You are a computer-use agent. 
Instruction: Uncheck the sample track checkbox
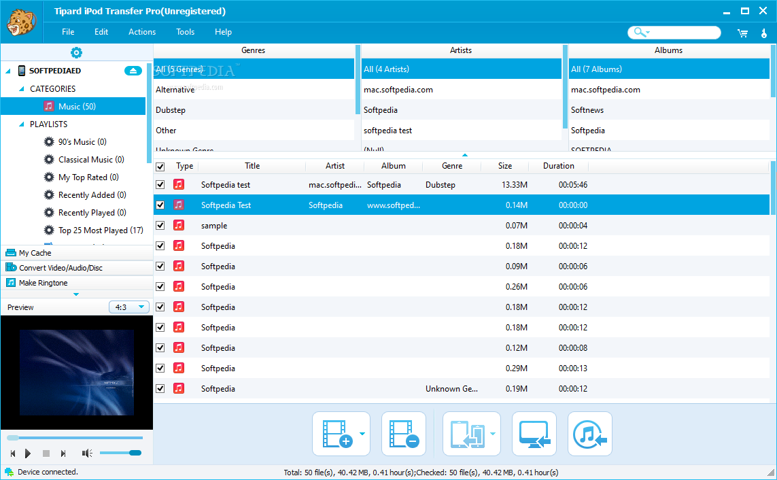point(160,226)
